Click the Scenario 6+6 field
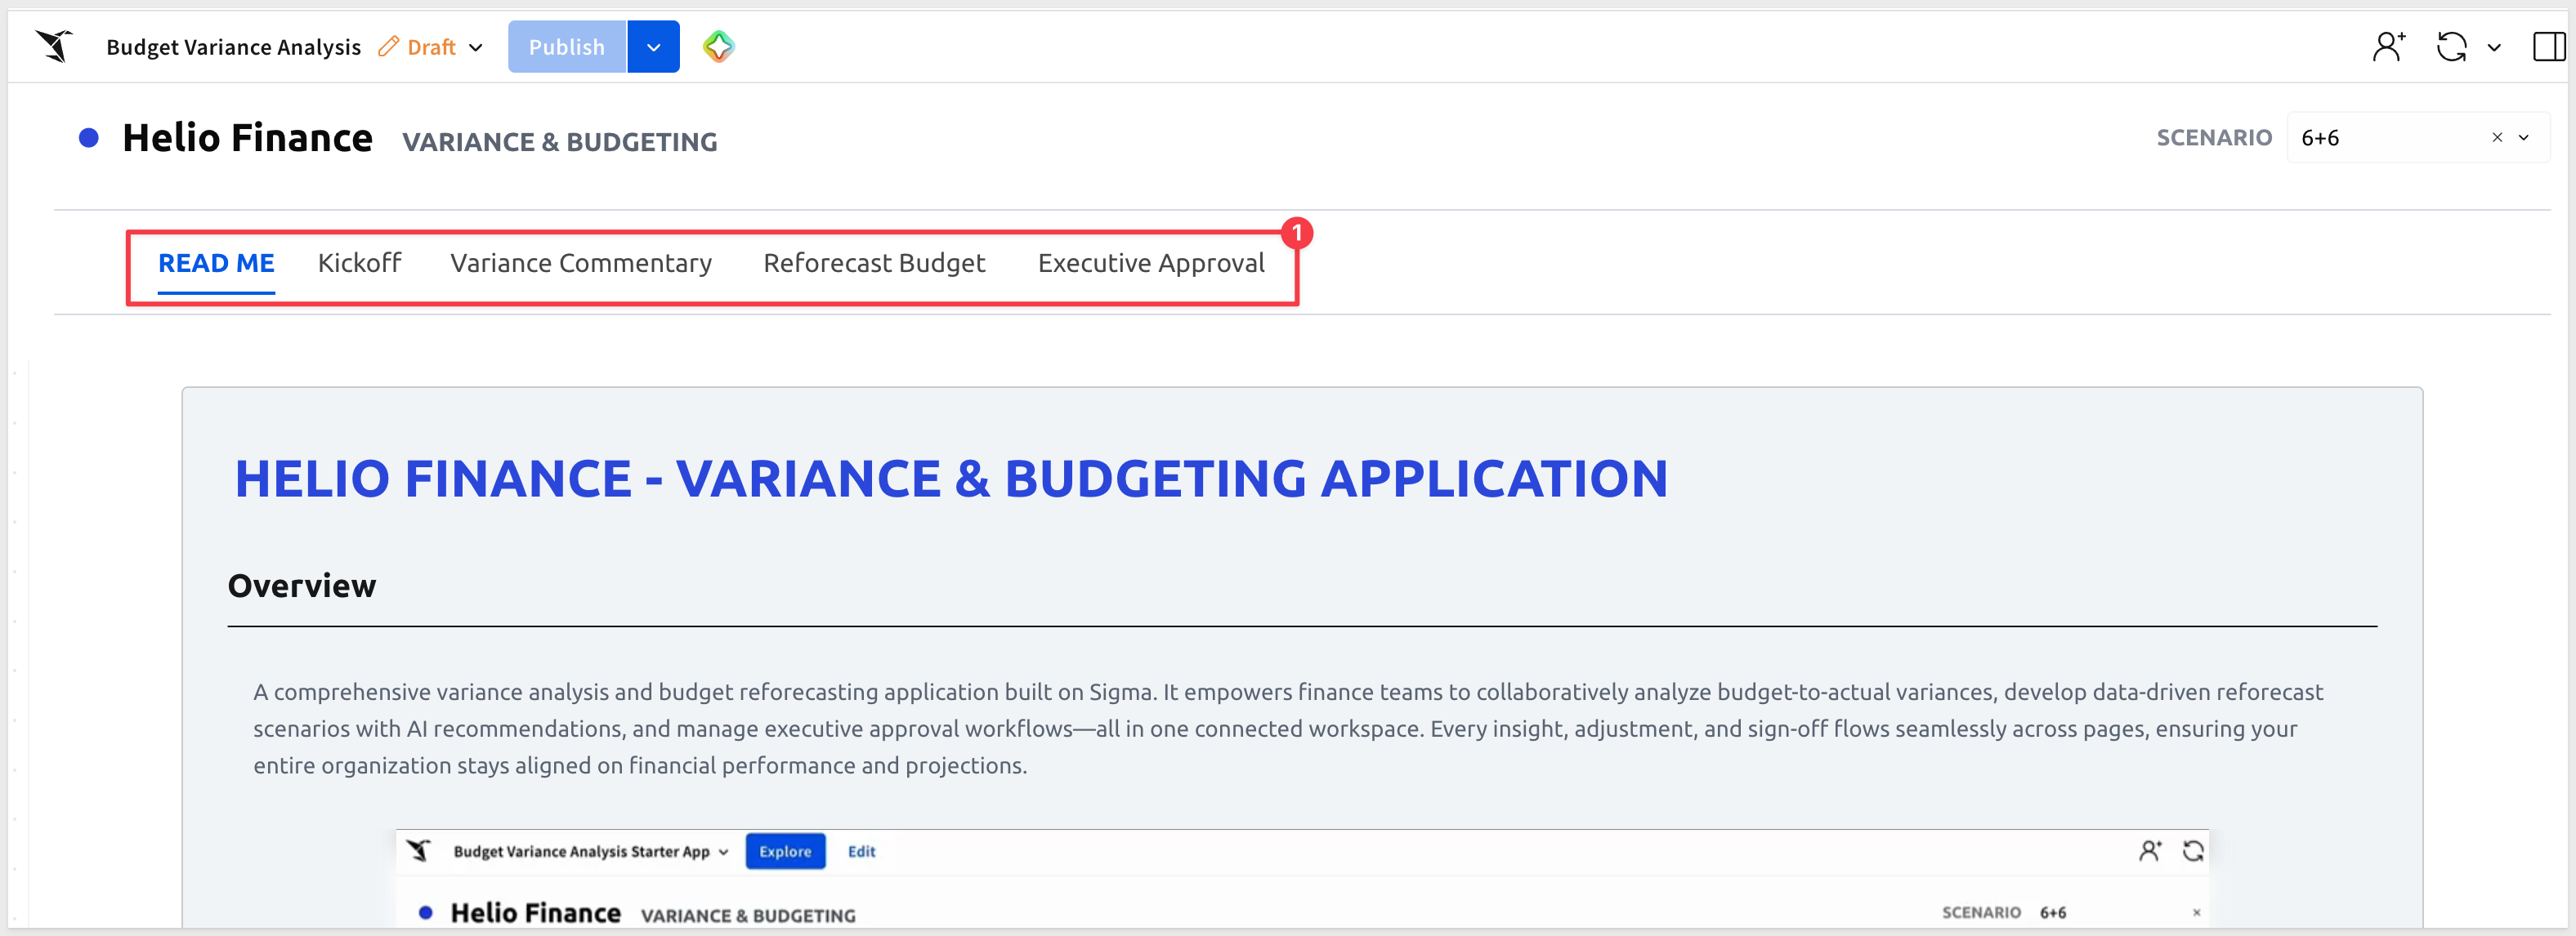Viewport: 2576px width, 936px height. [x=2418, y=138]
